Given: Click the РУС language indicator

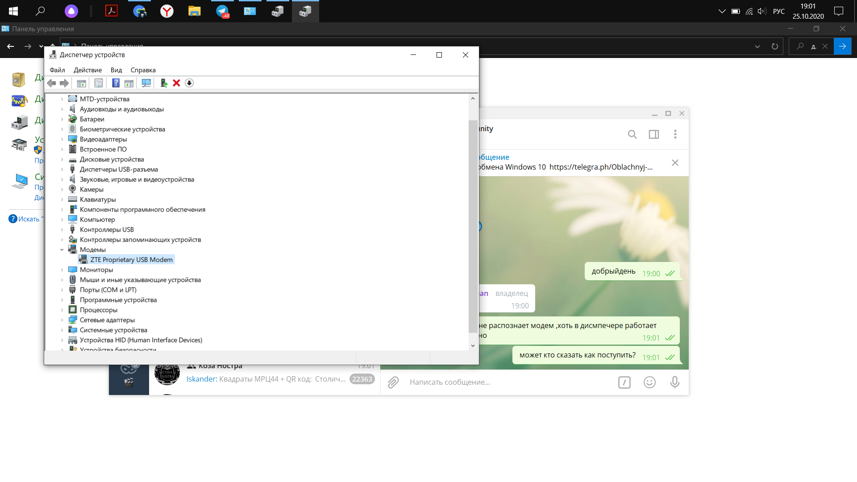Looking at the screenshot, I should (779, 11).
